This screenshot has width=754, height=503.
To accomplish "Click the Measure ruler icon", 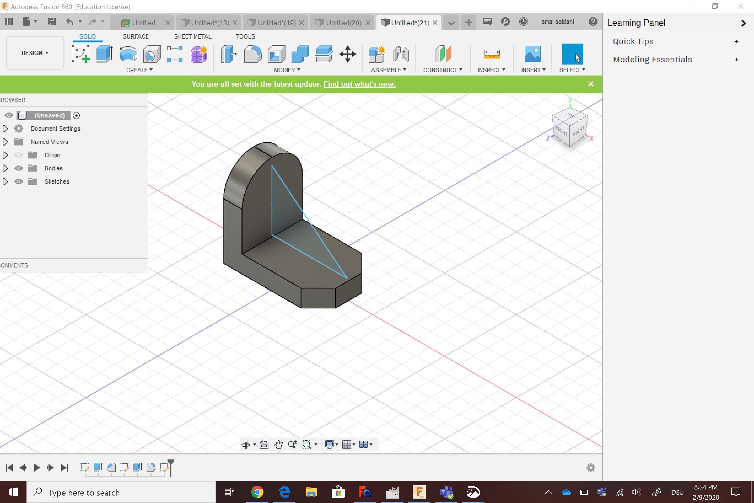I will [x=492, y=54].
